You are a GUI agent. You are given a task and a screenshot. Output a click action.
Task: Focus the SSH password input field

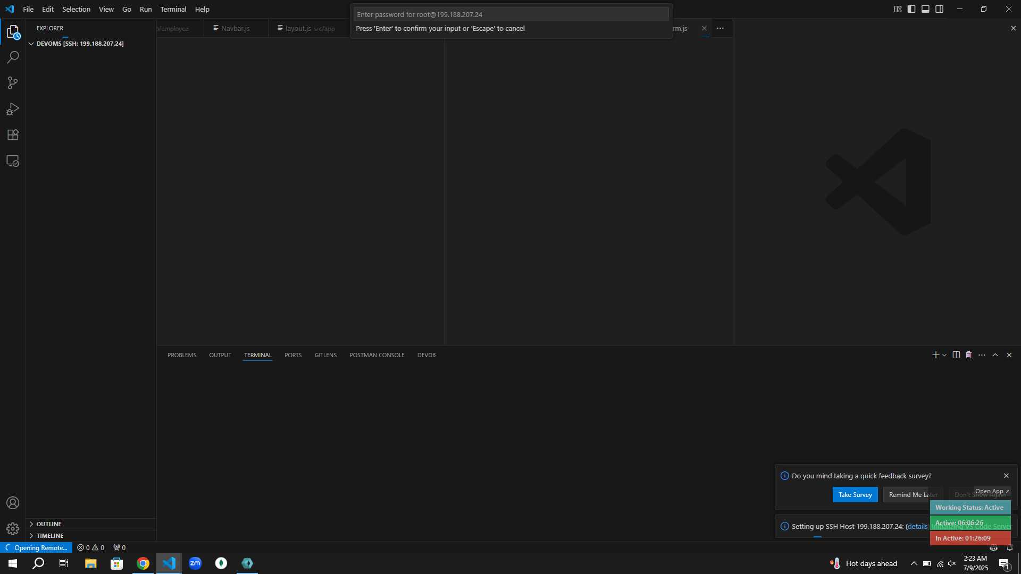click(511, 14)
